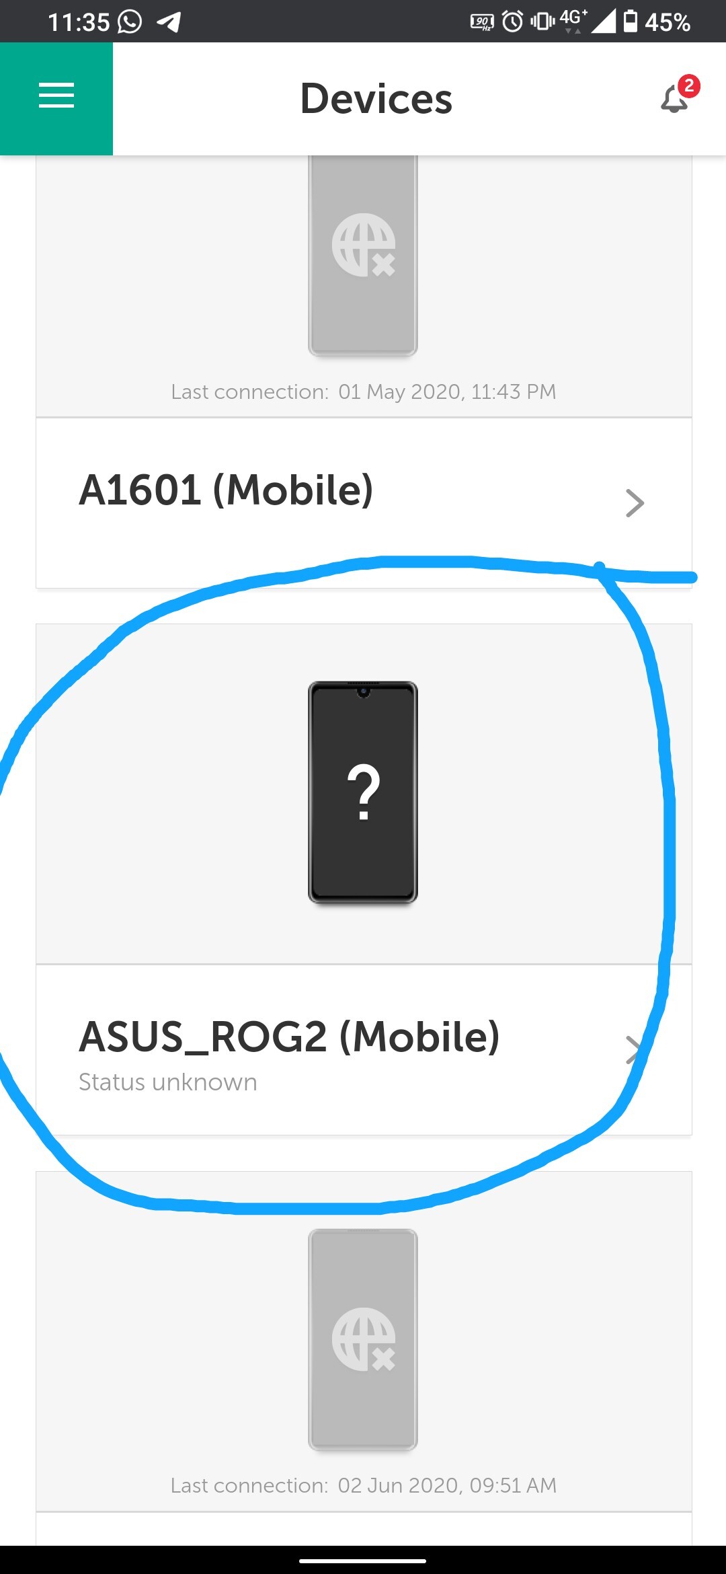726x1574 pixels.
Task: Expand ASUS_ROG2 (Mobile) with chevron arrow
Action: [x=635, y=1049]
